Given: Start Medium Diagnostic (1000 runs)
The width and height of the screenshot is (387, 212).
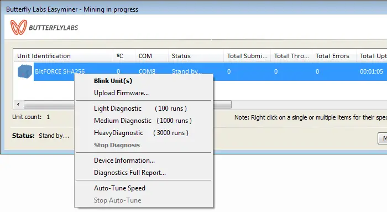Looking at the screenshot, I should click(x=144, y=121).
